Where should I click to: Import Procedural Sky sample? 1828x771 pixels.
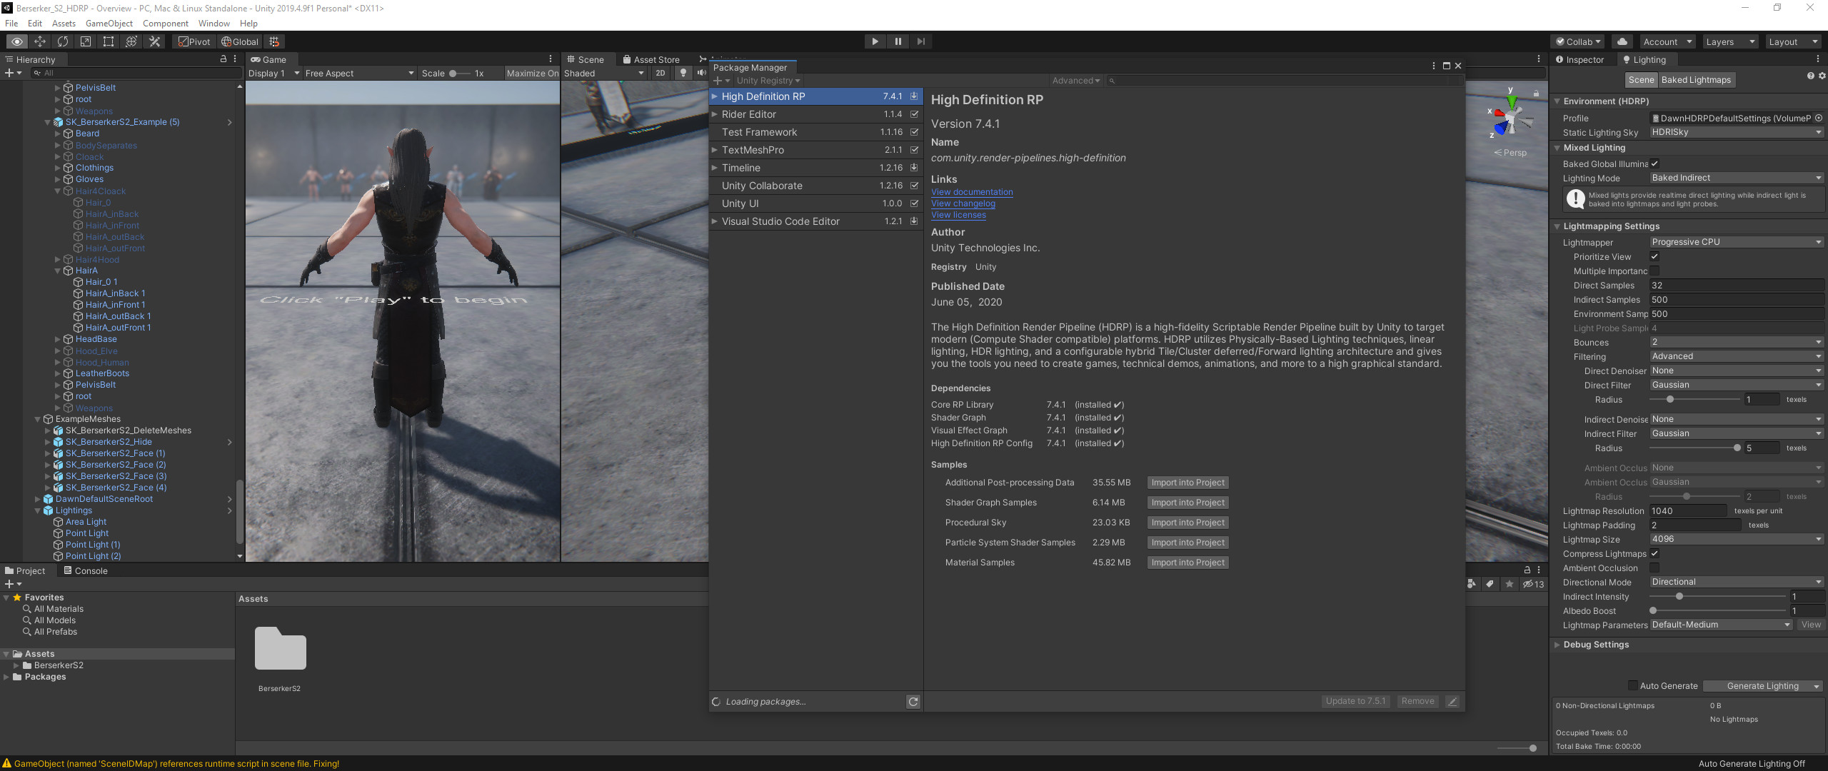[x=1187, y=523]
